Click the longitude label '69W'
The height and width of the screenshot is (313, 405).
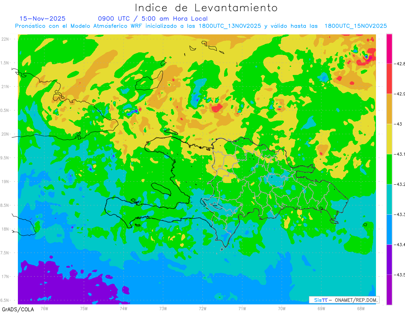pos(321,308)
